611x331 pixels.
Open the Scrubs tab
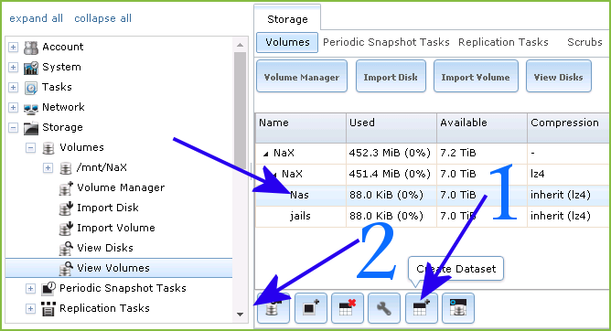(584, 42)
